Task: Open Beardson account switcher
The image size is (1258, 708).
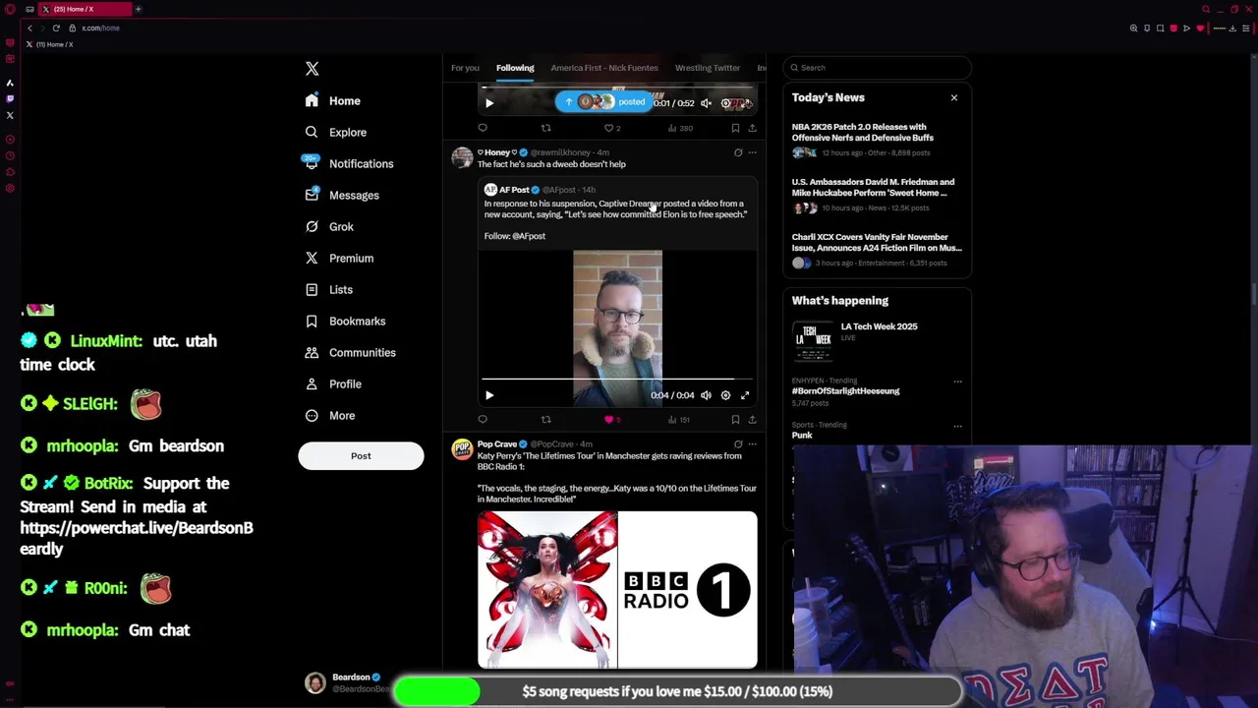Action: pos(346,682)
